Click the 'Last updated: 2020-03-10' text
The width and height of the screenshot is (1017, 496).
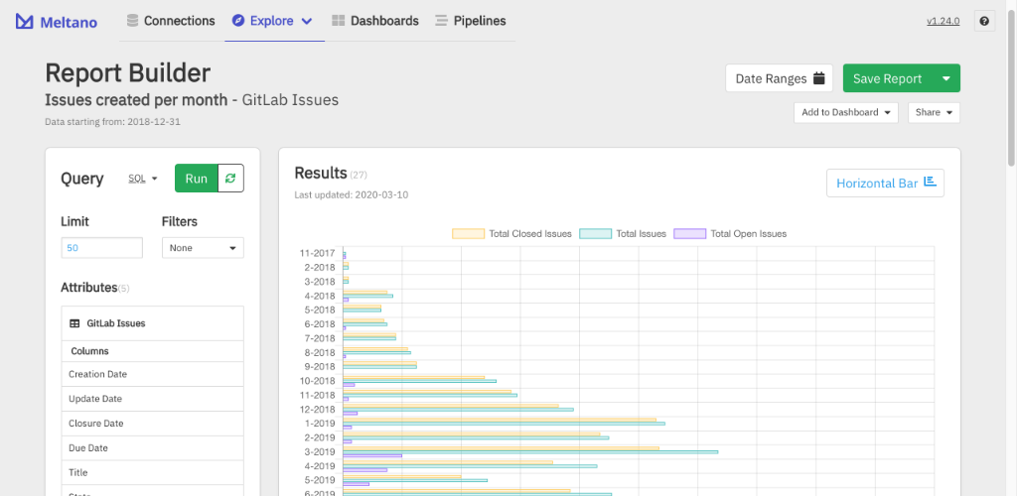(x=351, y=194)
